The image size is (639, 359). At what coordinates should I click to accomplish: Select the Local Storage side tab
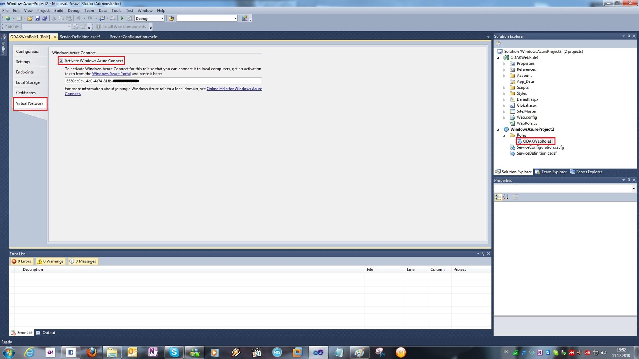(x=28, y=82)
